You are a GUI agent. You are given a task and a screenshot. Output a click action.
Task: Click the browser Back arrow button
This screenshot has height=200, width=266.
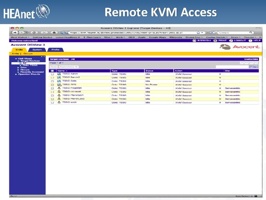tap(15, 32)
